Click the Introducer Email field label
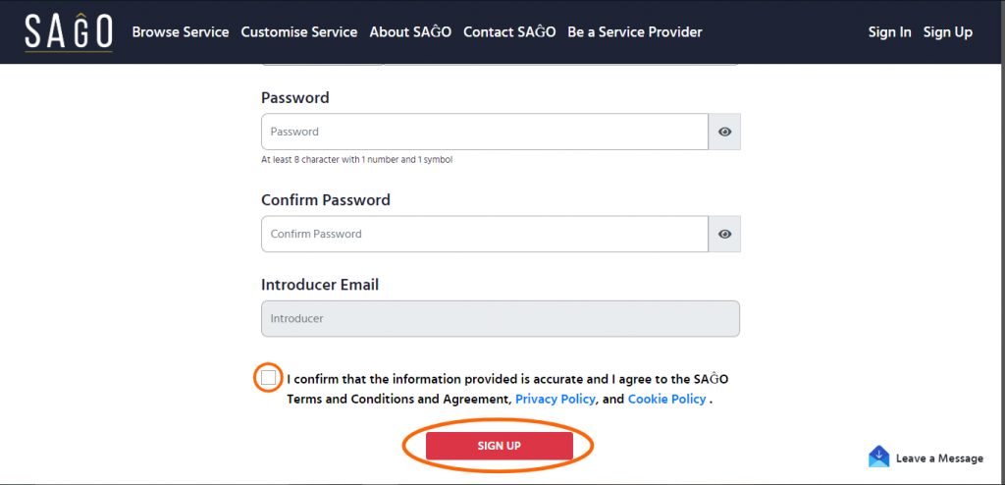The image size is (1005, 485). [320, 285]
